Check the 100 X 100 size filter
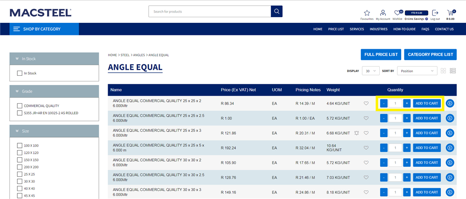 20,146
